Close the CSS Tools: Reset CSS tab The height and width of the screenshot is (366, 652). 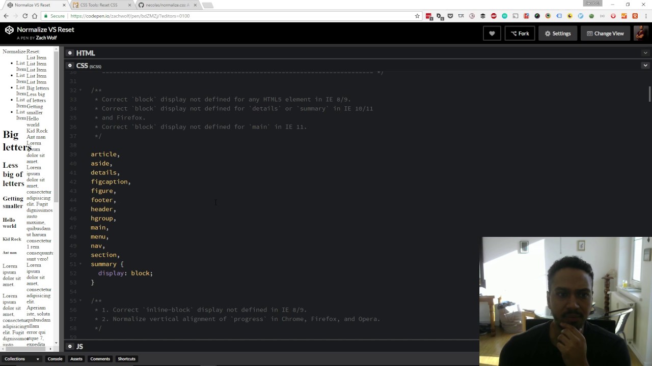click(129, 5)
